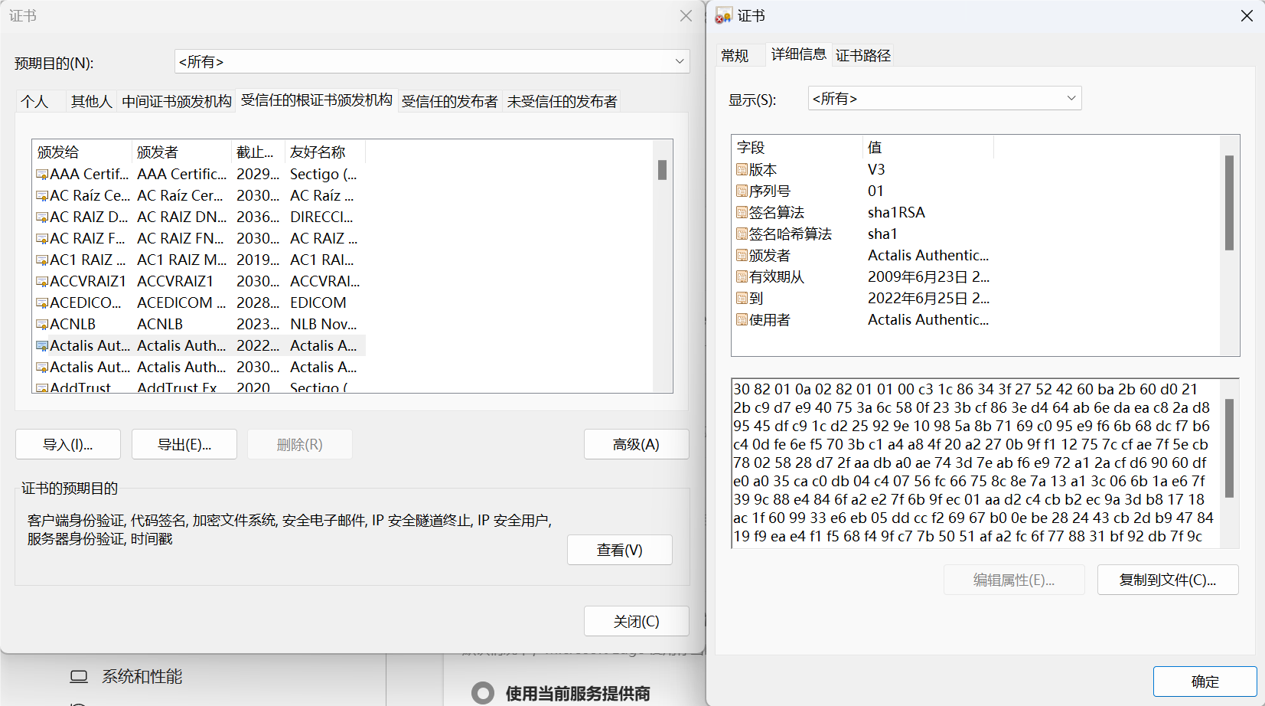Sort by the 友好名称 column header
1265x706 pixels.
coord(325,152)
